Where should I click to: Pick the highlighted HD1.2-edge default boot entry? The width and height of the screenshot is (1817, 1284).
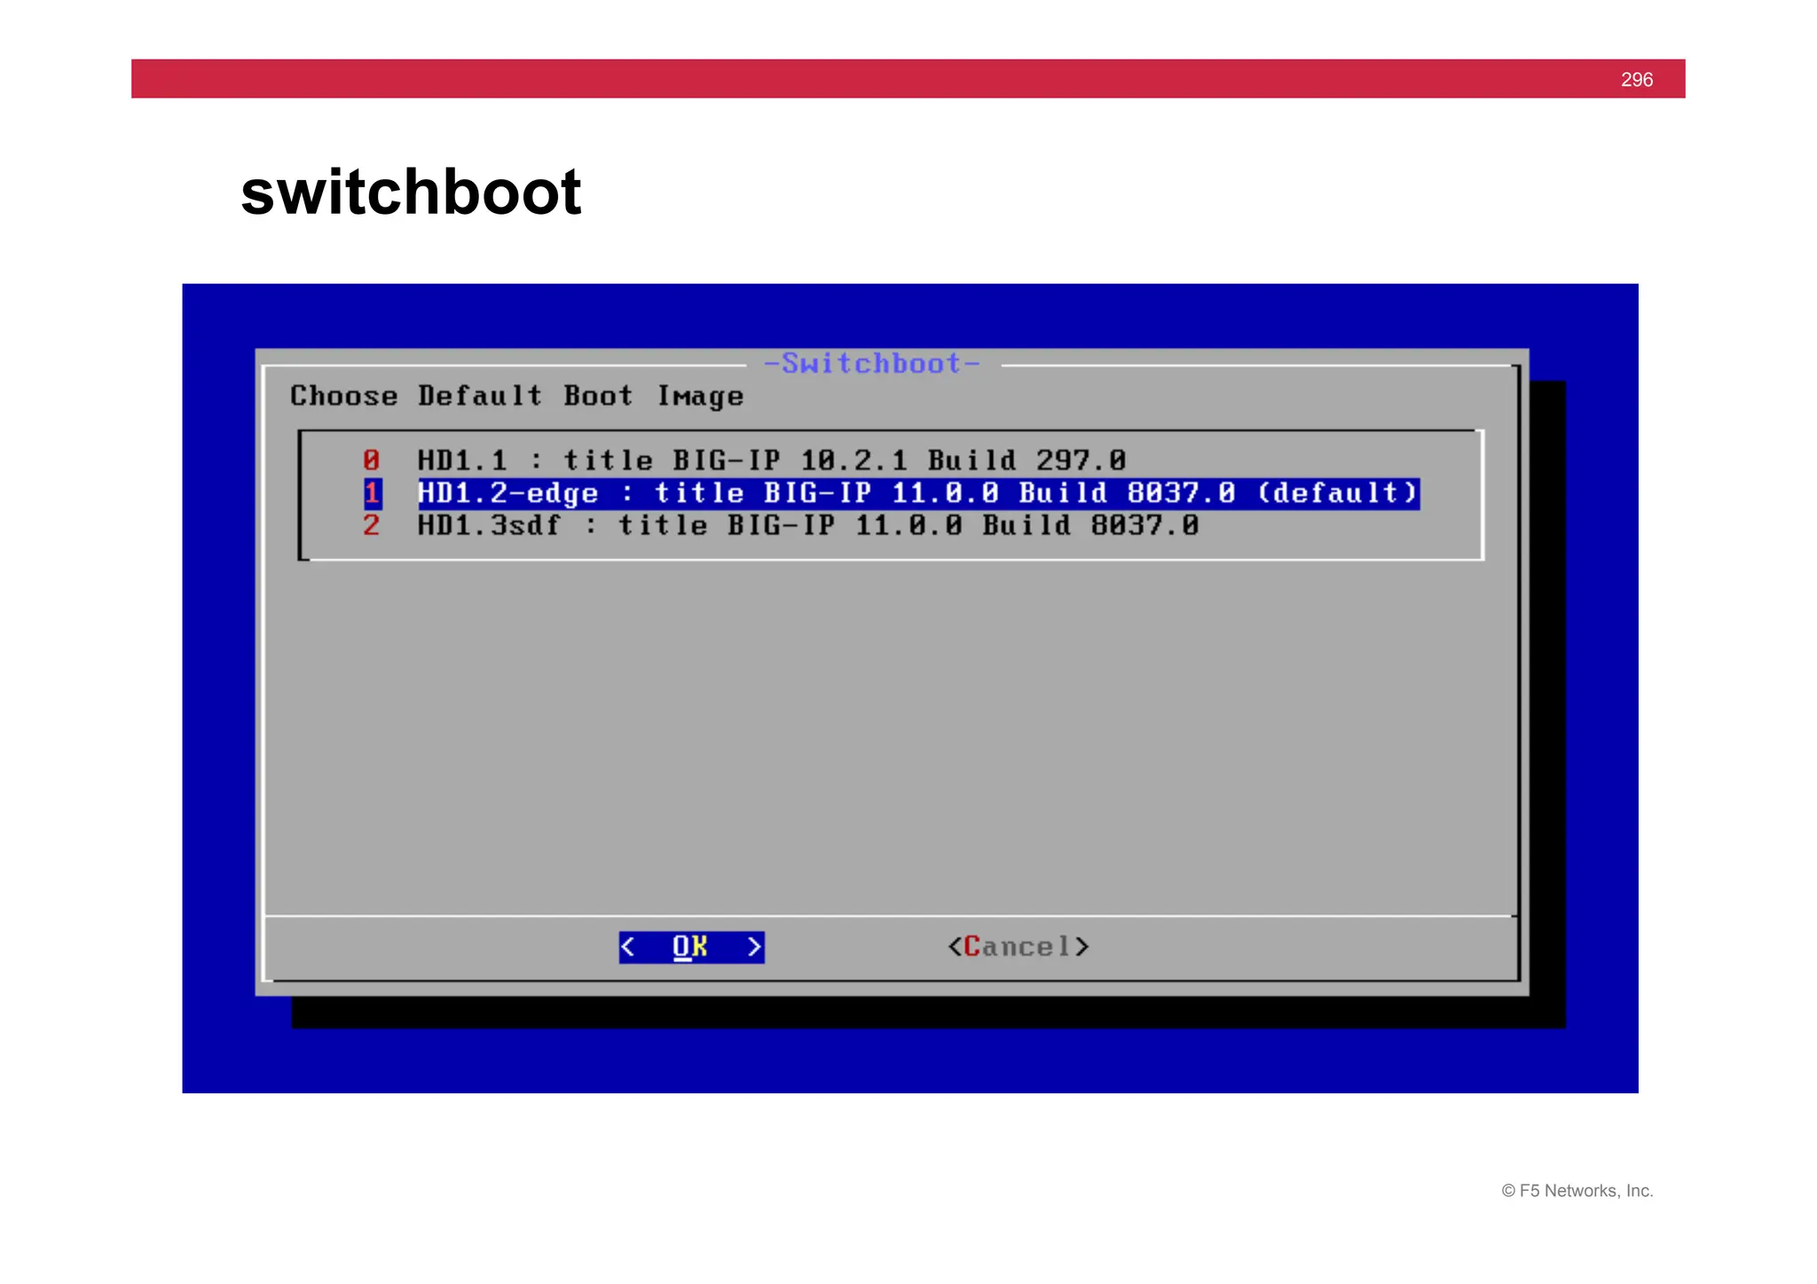pos(918,493)
